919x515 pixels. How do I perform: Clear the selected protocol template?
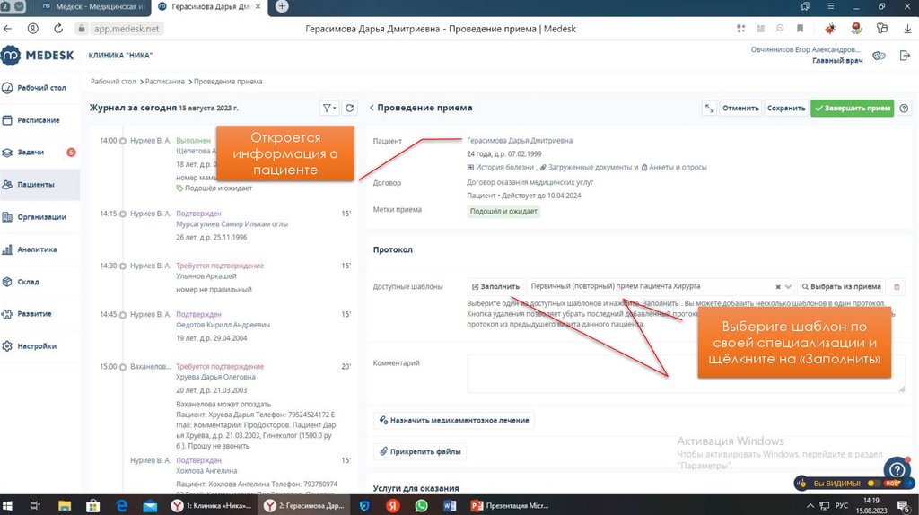(778, 287)
